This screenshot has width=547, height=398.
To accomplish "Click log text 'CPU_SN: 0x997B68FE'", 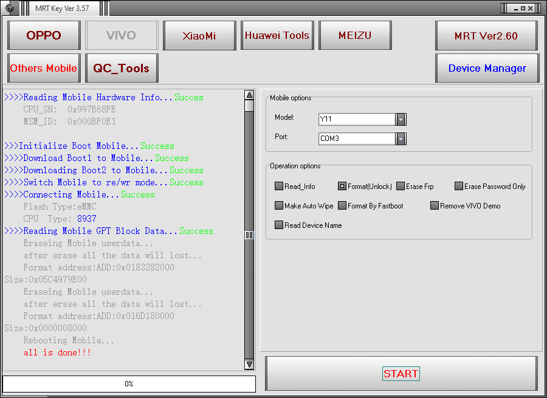I will click(69, 109).
